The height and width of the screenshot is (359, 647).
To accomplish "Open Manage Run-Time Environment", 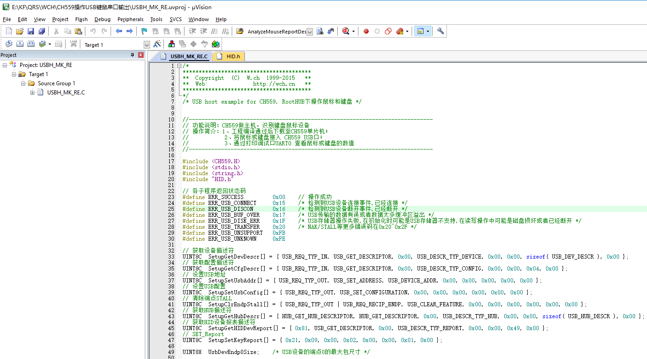I will coord(194,44).
